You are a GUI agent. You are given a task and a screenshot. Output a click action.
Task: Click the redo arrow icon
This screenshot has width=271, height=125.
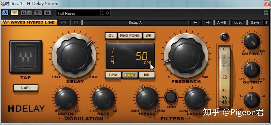[x=76, y=22]
